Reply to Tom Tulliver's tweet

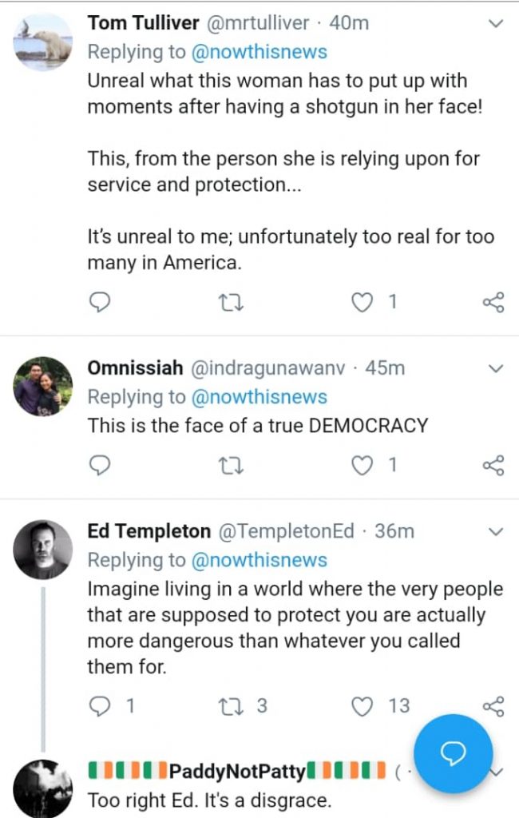click(100, 302)
